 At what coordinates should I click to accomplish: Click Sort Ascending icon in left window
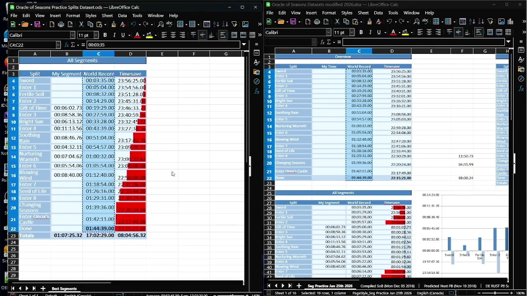pyautogui.click(x=216, y=25)
